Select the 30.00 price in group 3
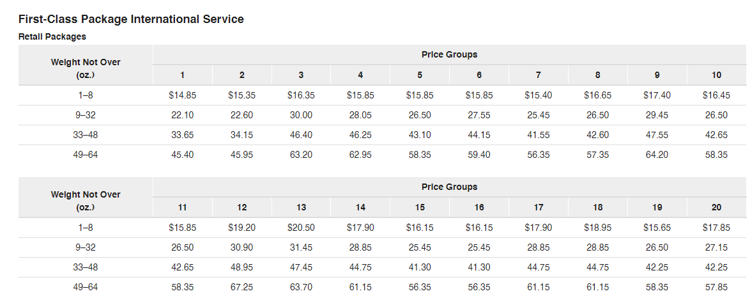 (301, 115)
